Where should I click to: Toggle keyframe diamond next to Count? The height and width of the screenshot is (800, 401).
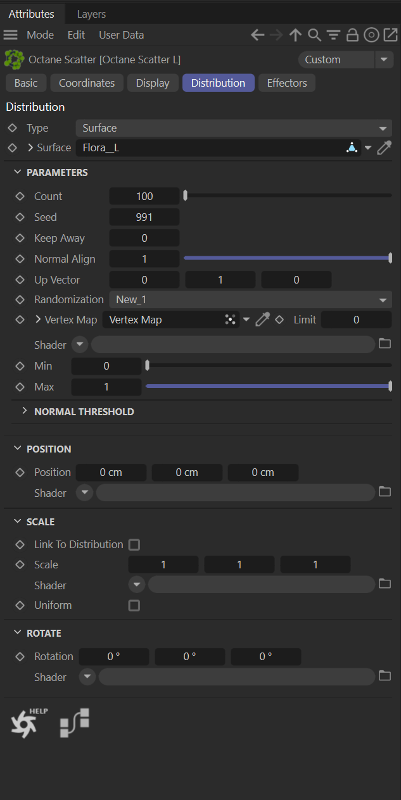(20, 196)
